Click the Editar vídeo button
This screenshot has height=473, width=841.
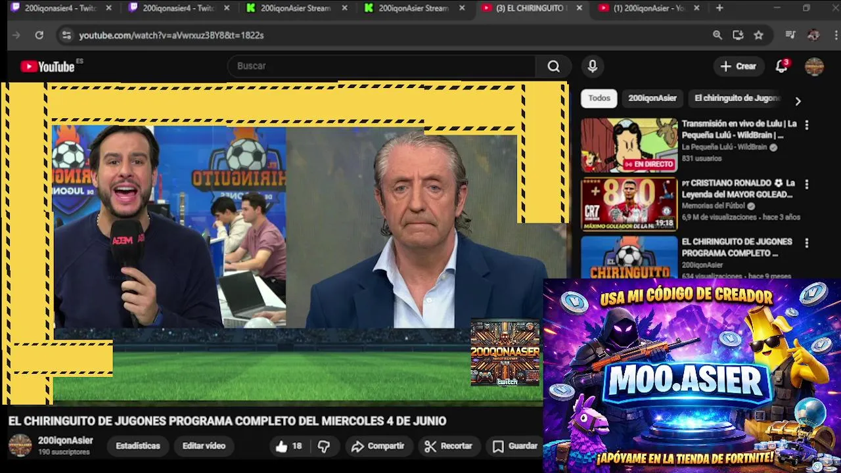tap(204, 446)
